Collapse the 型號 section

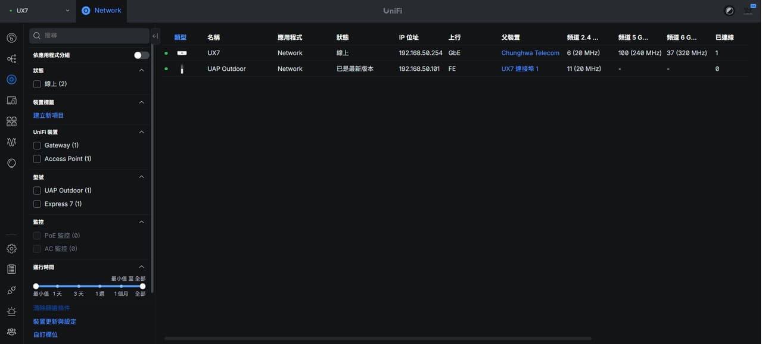pos(141,177)
